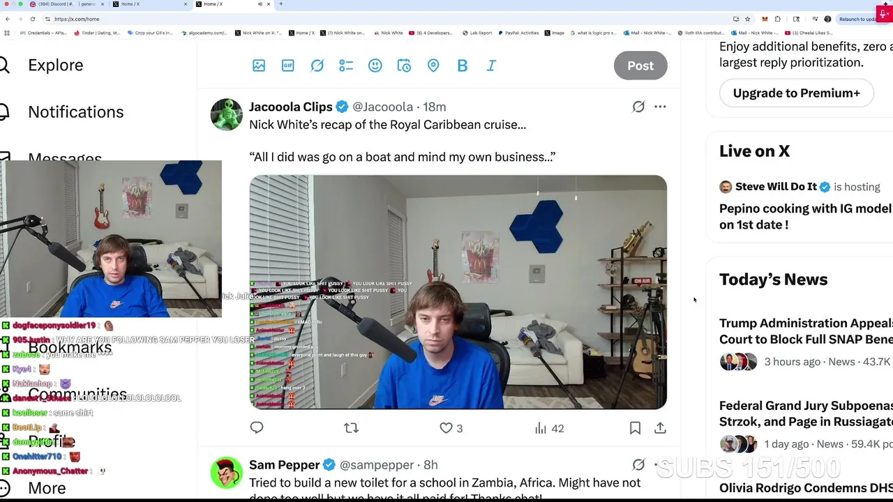Click the Upgrade to Premium+ button
893x502 pixels.
[x=796, y=93]
